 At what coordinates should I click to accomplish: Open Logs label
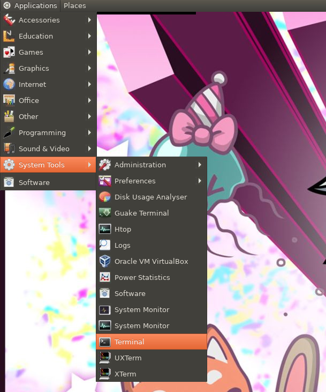tap(122, 246)
